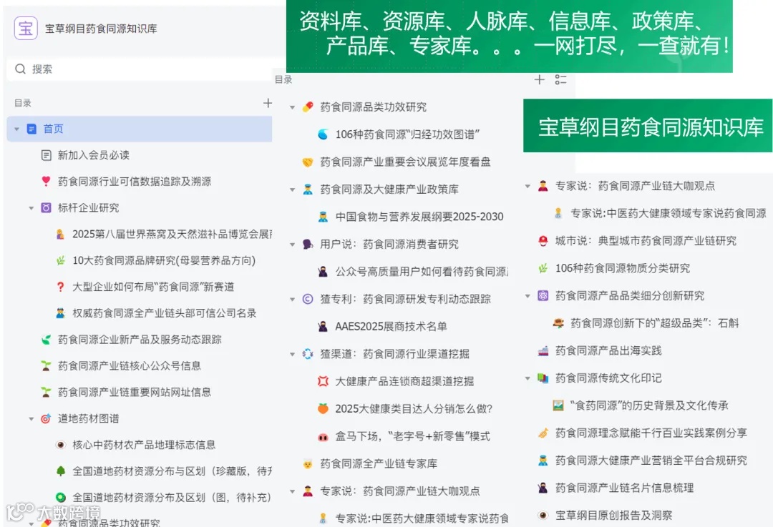773x527 pixels.
Task: Add a new page with the left panel plus
Action: coord(268,103)
